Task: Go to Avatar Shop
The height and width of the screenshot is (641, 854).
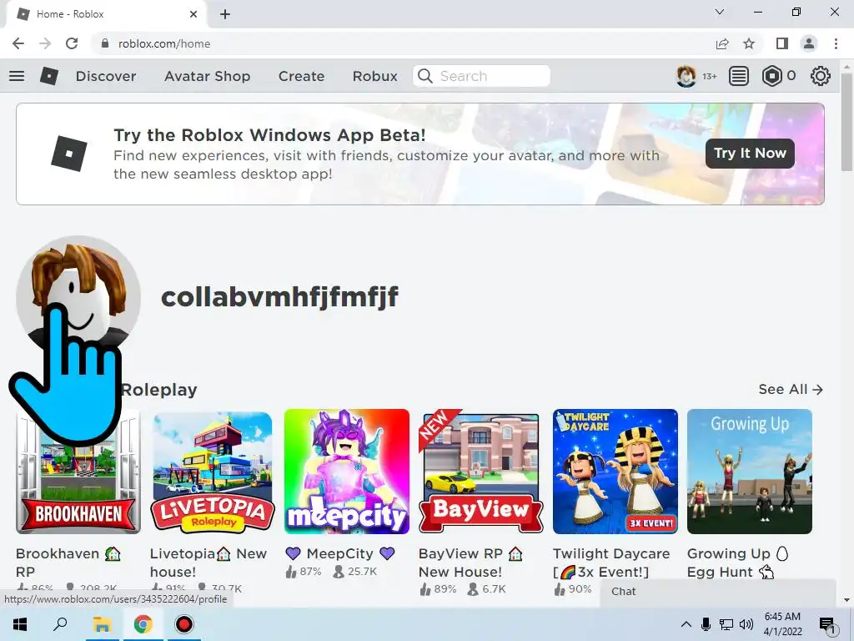Action: tap(207, 76)
